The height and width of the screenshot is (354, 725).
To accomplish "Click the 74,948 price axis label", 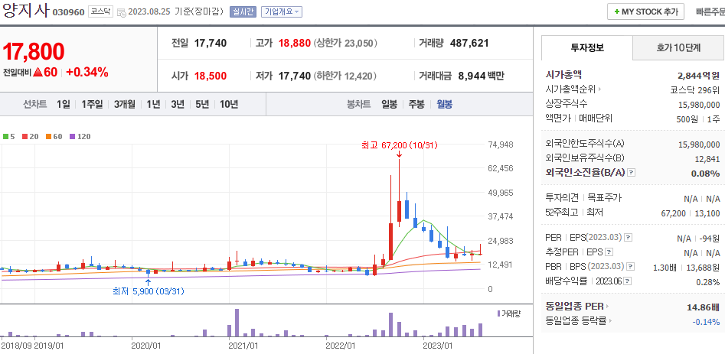I will pos(501,145).
